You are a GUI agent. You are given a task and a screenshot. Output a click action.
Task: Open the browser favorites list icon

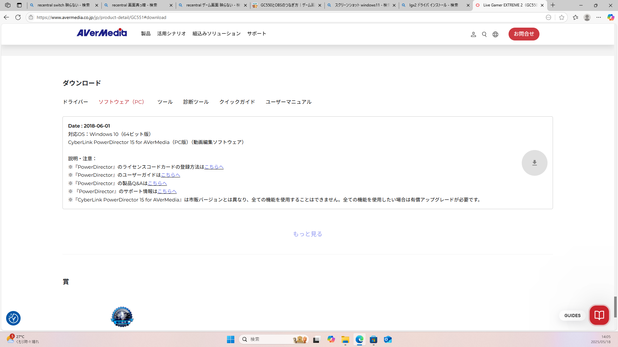click(x=576, y=17)
